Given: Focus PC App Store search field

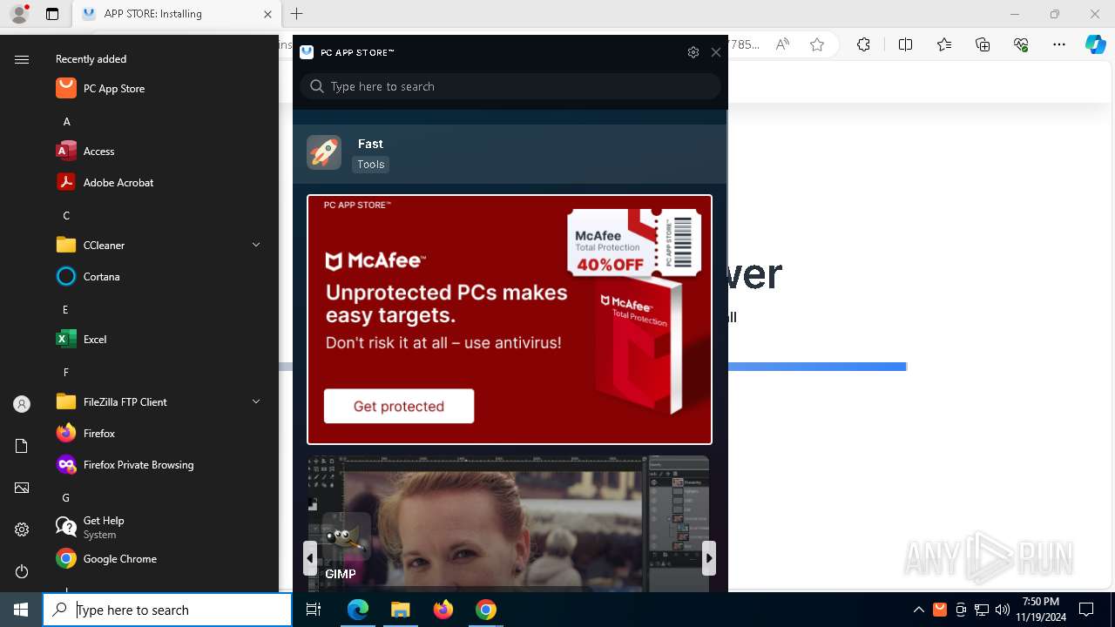Looking at the screenshot, I should click(x=510, y=86).
